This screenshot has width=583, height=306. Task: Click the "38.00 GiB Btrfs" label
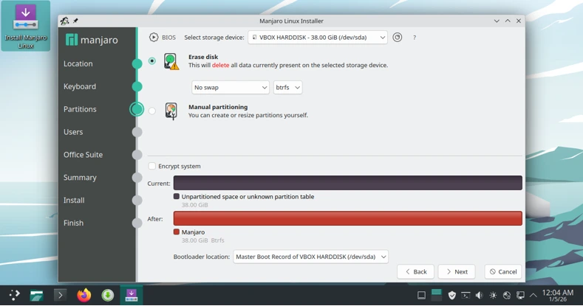[x=203, y=240]
